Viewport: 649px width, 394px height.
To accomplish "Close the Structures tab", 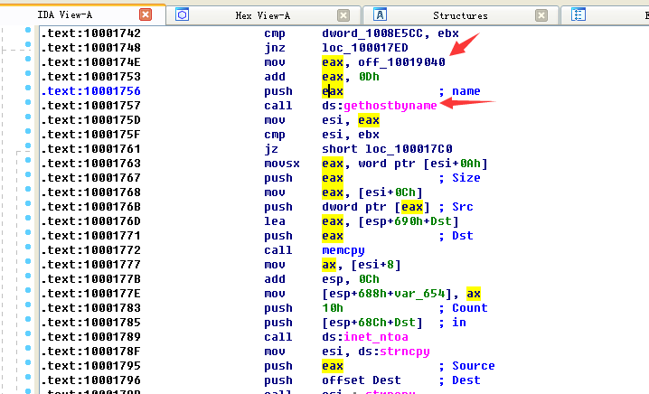I will (x=541, y=15).
